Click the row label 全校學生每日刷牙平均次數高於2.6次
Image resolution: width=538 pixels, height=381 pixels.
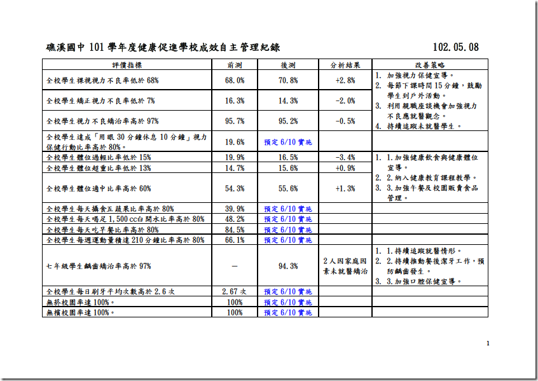point(110,291)
